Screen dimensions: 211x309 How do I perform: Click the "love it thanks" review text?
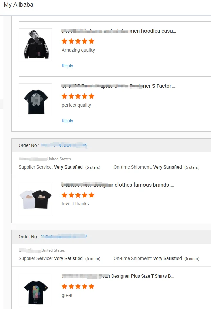[x=75, y=204]
